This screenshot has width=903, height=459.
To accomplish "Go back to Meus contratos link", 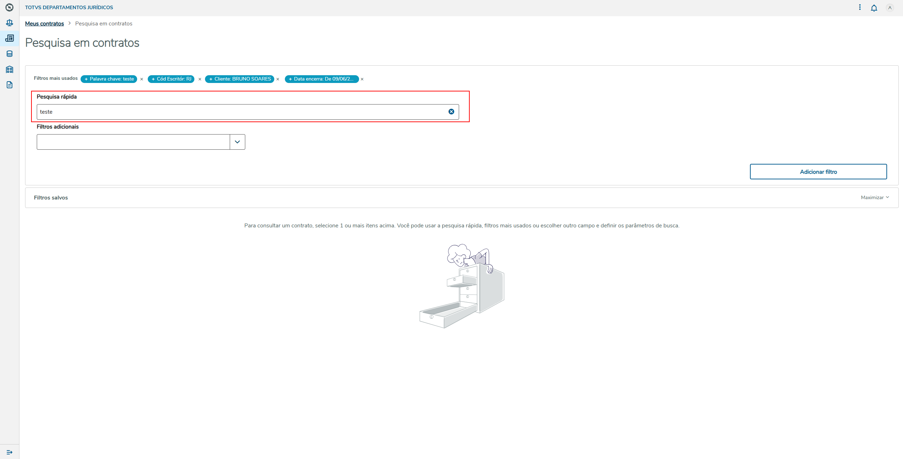I will click(45, 24).
